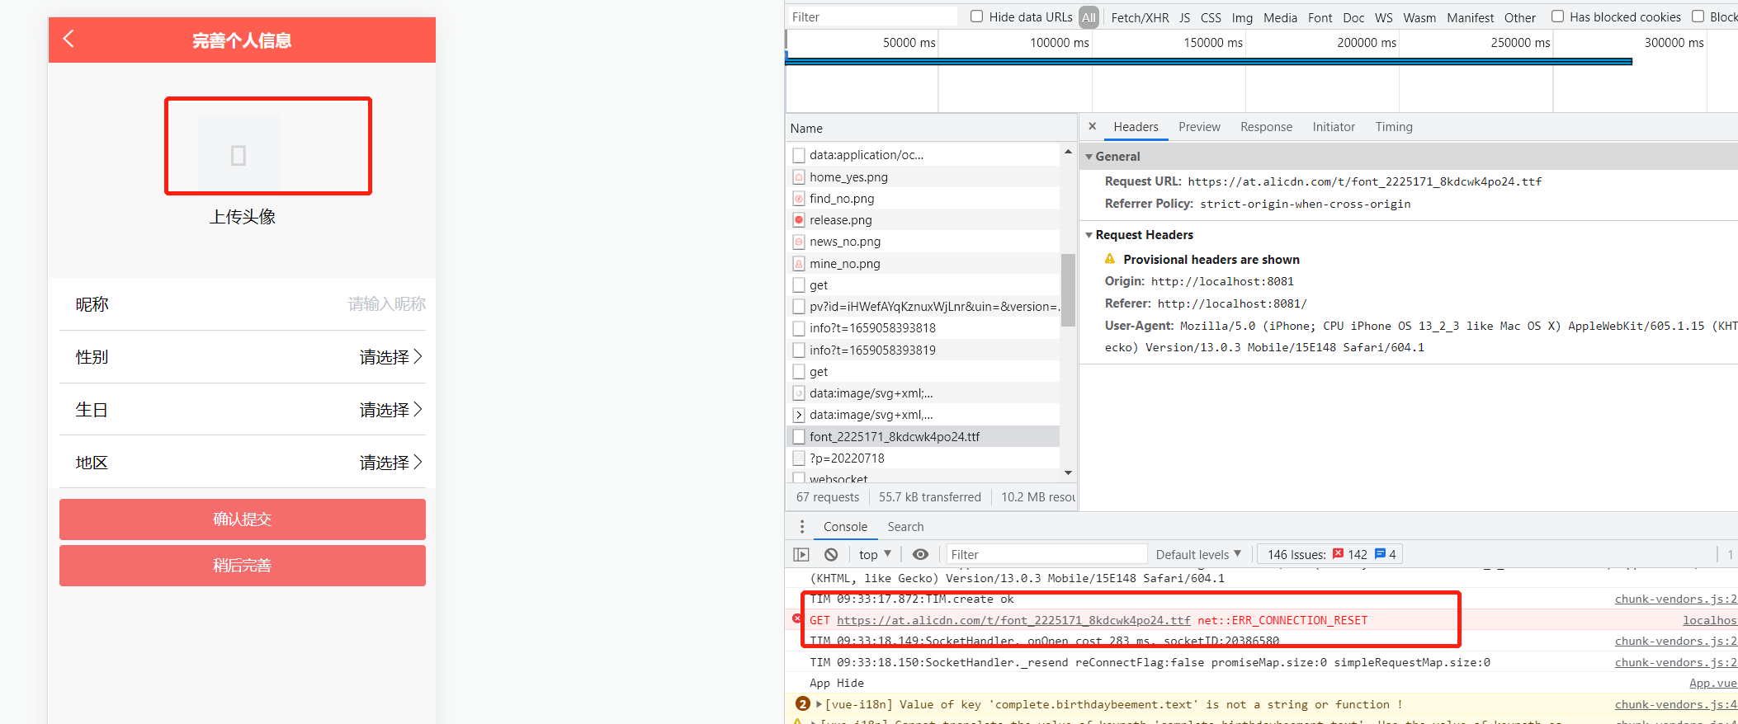Enable Hide data URLs checkbox
The height and width of the screenshot is (724, 1738).
976,16
